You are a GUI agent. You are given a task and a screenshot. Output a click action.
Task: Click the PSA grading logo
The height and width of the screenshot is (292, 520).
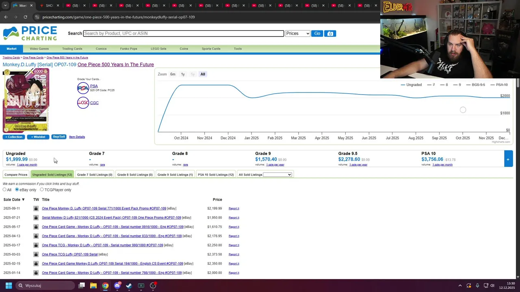click(x=83, y=88)
